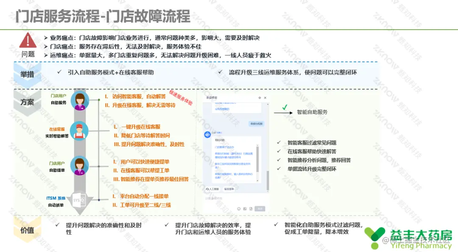This screenshot has width=458, height=252.
Task: Click the 收银台权限 message bubble
Action: (257, 124)
